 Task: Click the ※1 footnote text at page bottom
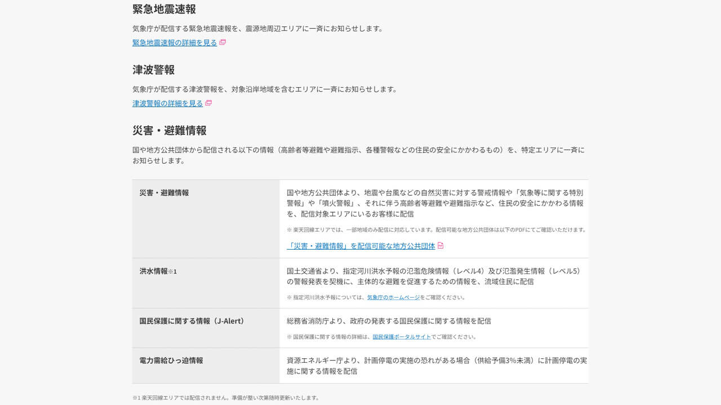pyautogui.click(x=225, y=397)
